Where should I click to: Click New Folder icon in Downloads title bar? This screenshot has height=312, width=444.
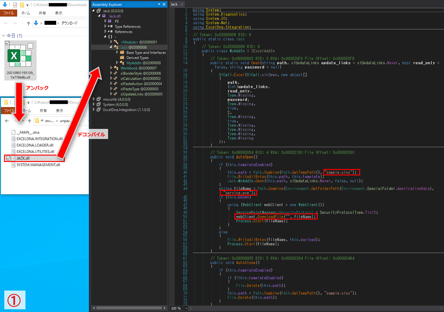tap(22, 5)
